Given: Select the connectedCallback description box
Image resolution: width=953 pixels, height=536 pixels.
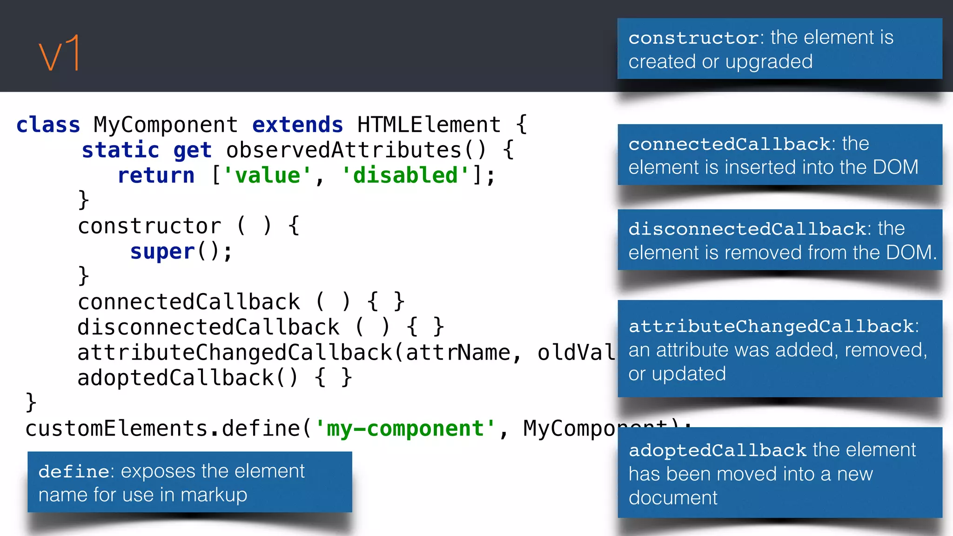Looking at the screenshot, I should point(779,155).
